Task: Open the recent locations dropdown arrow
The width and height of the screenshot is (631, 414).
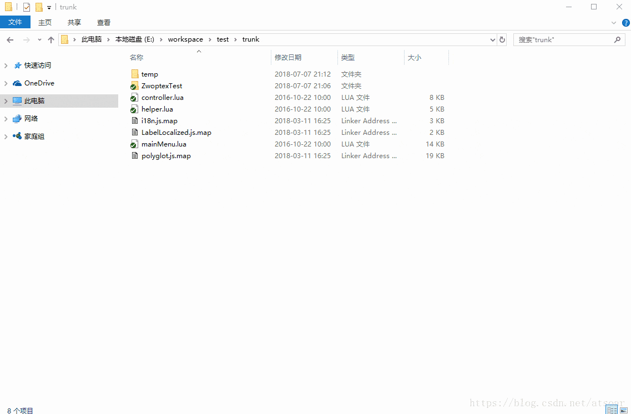Action: click(x=39, y=40)
